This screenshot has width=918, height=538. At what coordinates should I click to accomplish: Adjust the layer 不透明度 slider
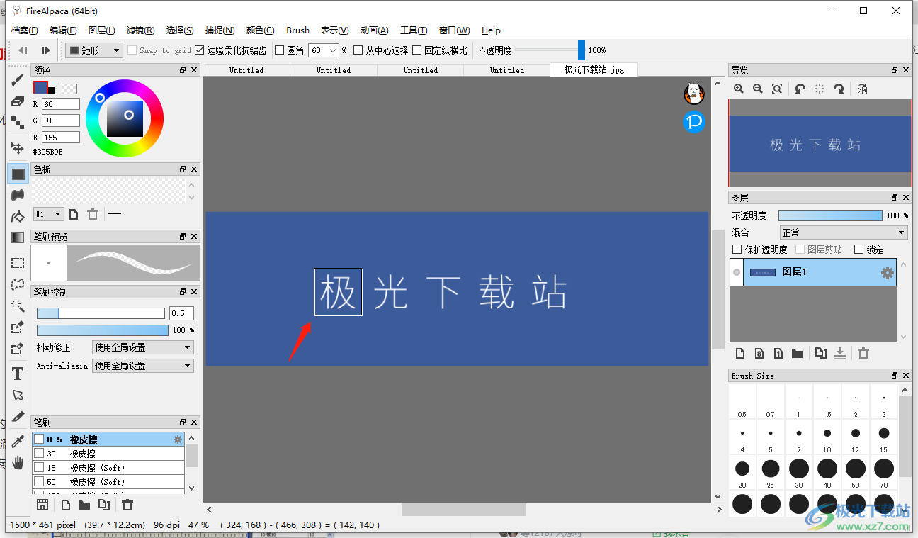coord(830,215)
